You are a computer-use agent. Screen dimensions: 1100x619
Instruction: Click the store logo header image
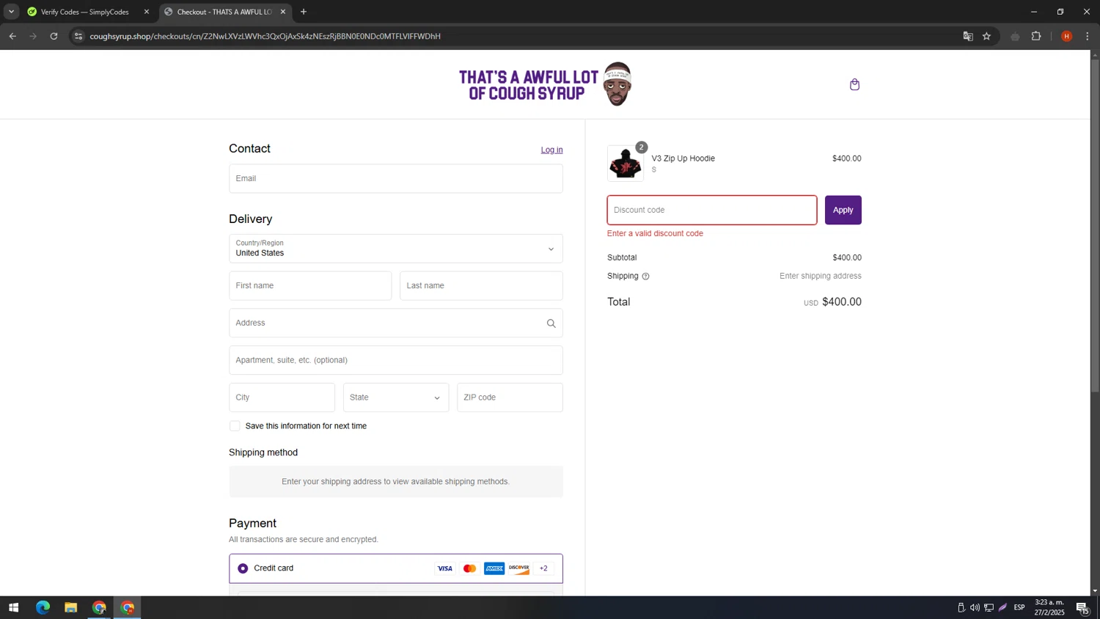click(545, 84)
